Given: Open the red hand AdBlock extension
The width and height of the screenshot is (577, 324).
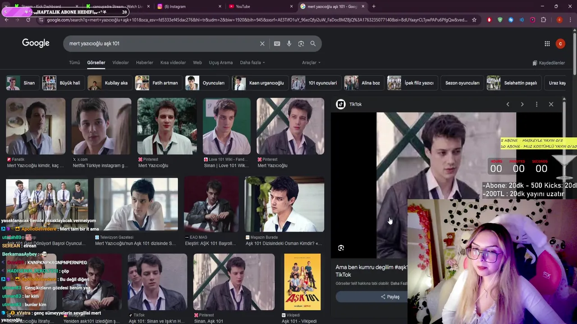Looking at the screenshot, I should pyautogui.click(x=489, y=20).
